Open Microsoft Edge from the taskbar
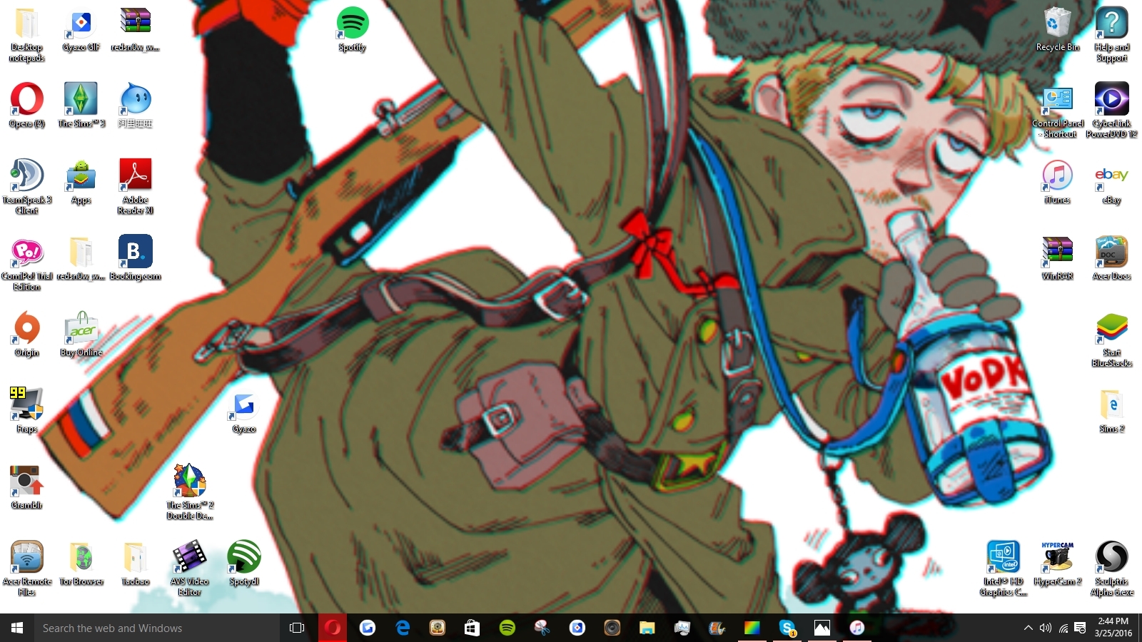Viewport: 1142px width, 642px height. [403, 628]
